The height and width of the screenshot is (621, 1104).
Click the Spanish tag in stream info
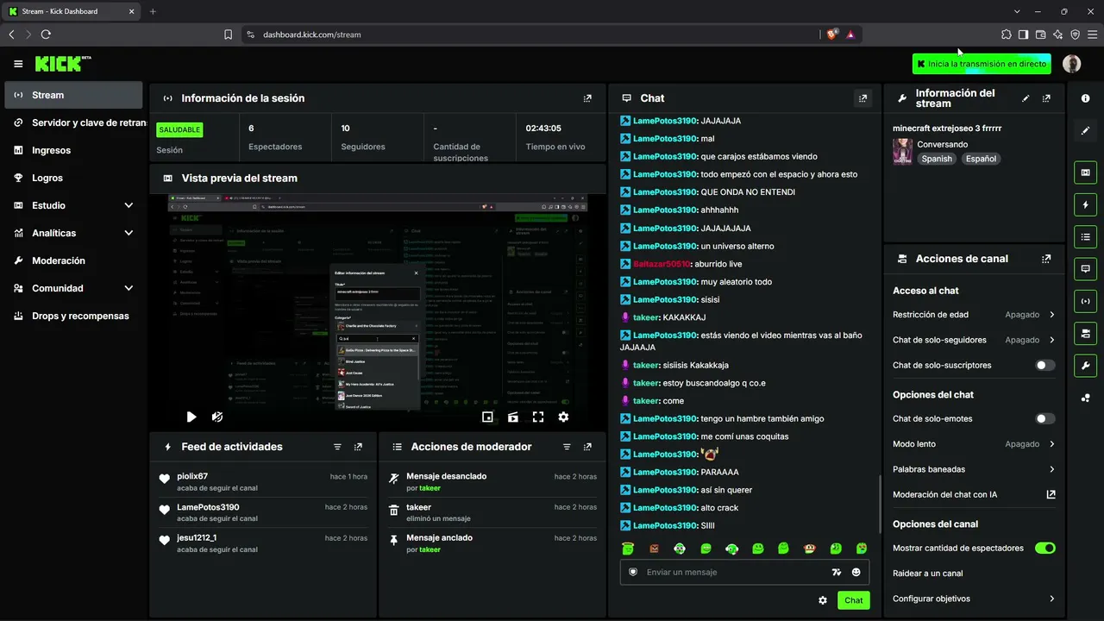(937, 159)
